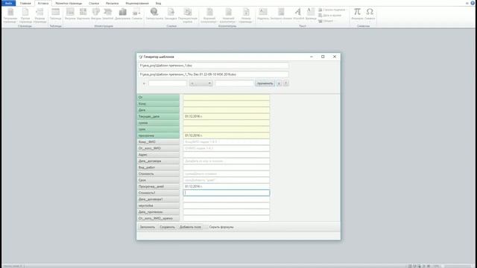Open the Фигуры shapes gallery
This screenshot has width=477, height=268.
[x=96, y=14]
